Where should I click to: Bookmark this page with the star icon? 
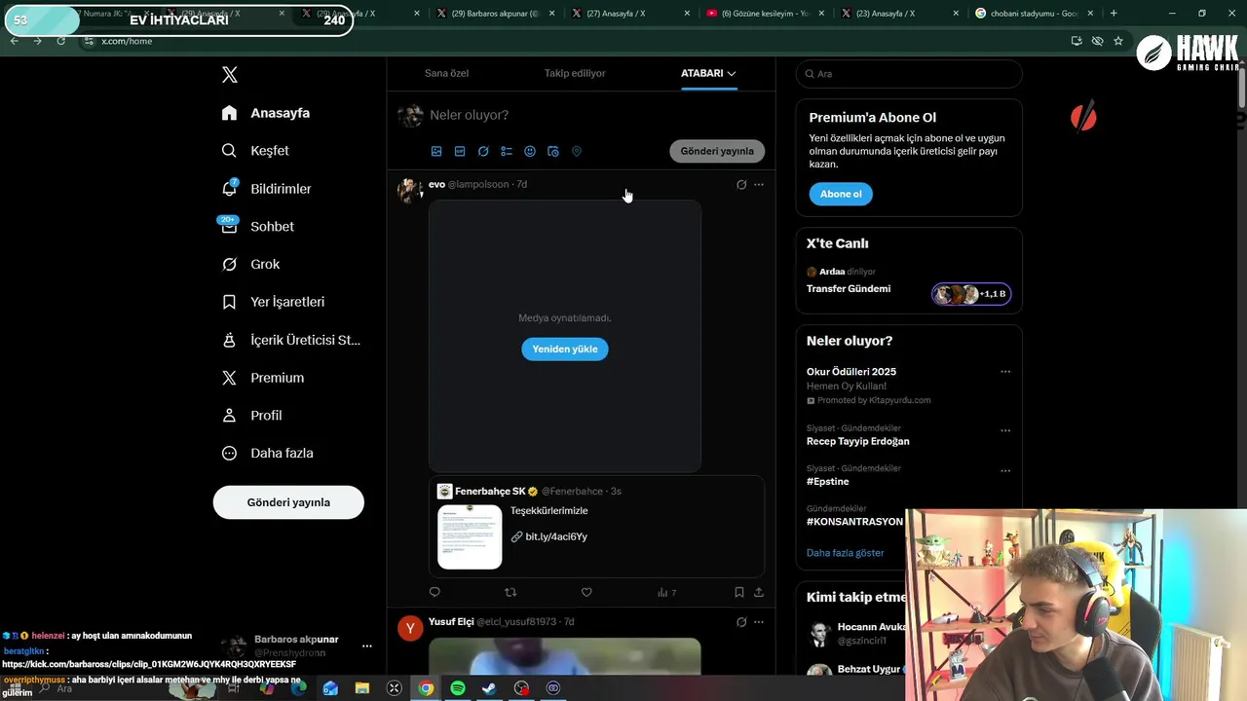point(1118,41)
